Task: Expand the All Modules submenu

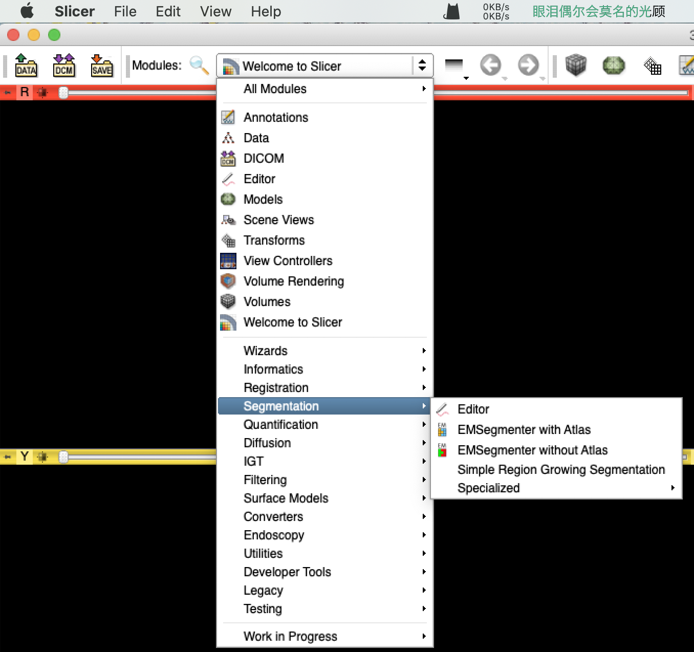Action: tap(325, 89)
